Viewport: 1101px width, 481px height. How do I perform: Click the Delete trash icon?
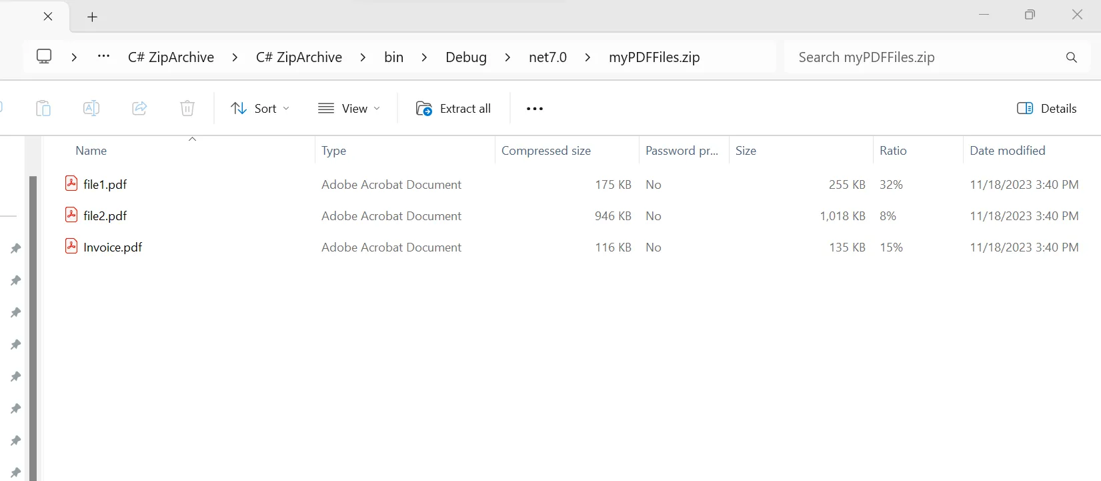pos(187,108)
